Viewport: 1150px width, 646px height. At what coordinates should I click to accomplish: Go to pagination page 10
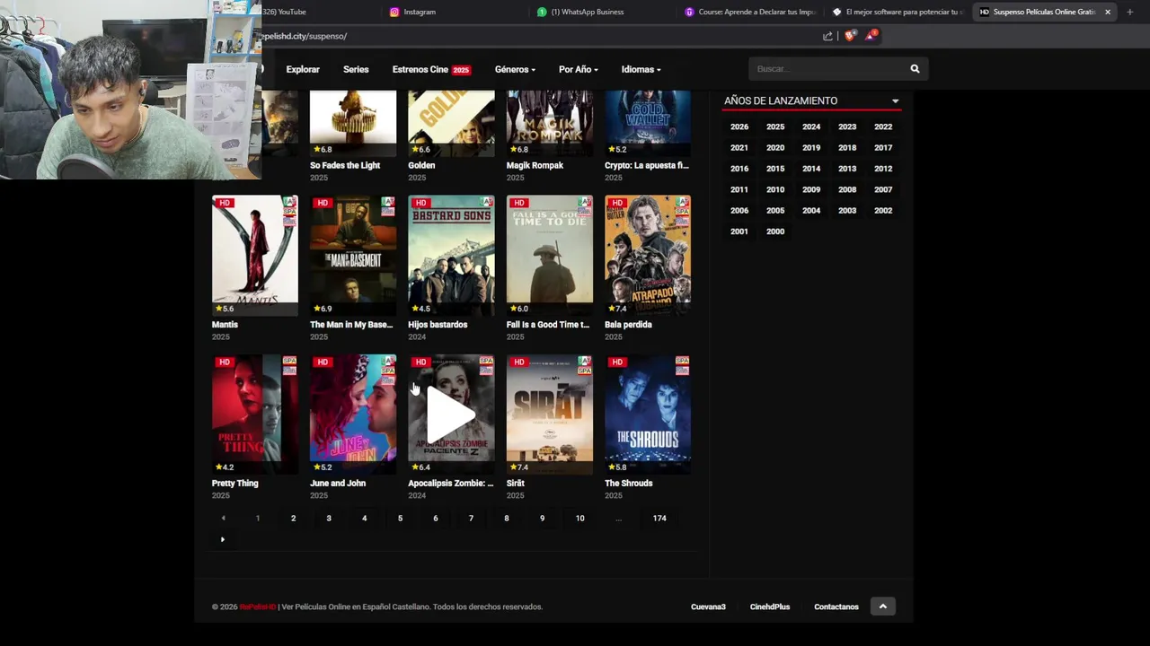click(579, 518)
